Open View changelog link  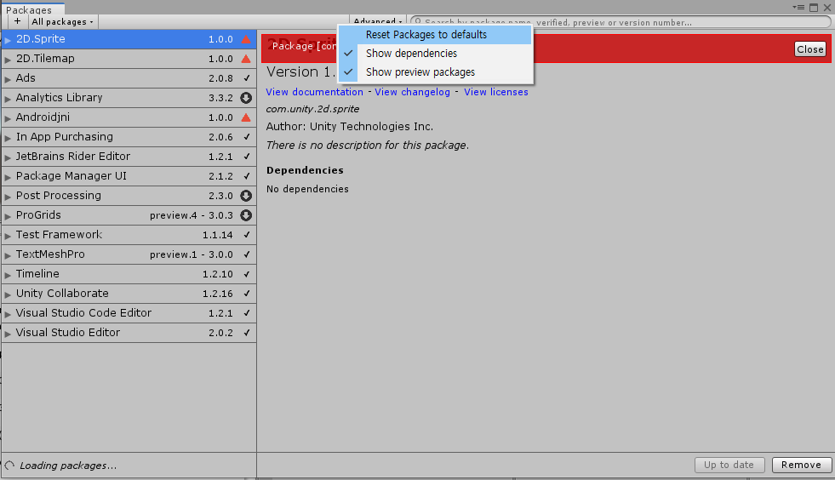(412, 92)
